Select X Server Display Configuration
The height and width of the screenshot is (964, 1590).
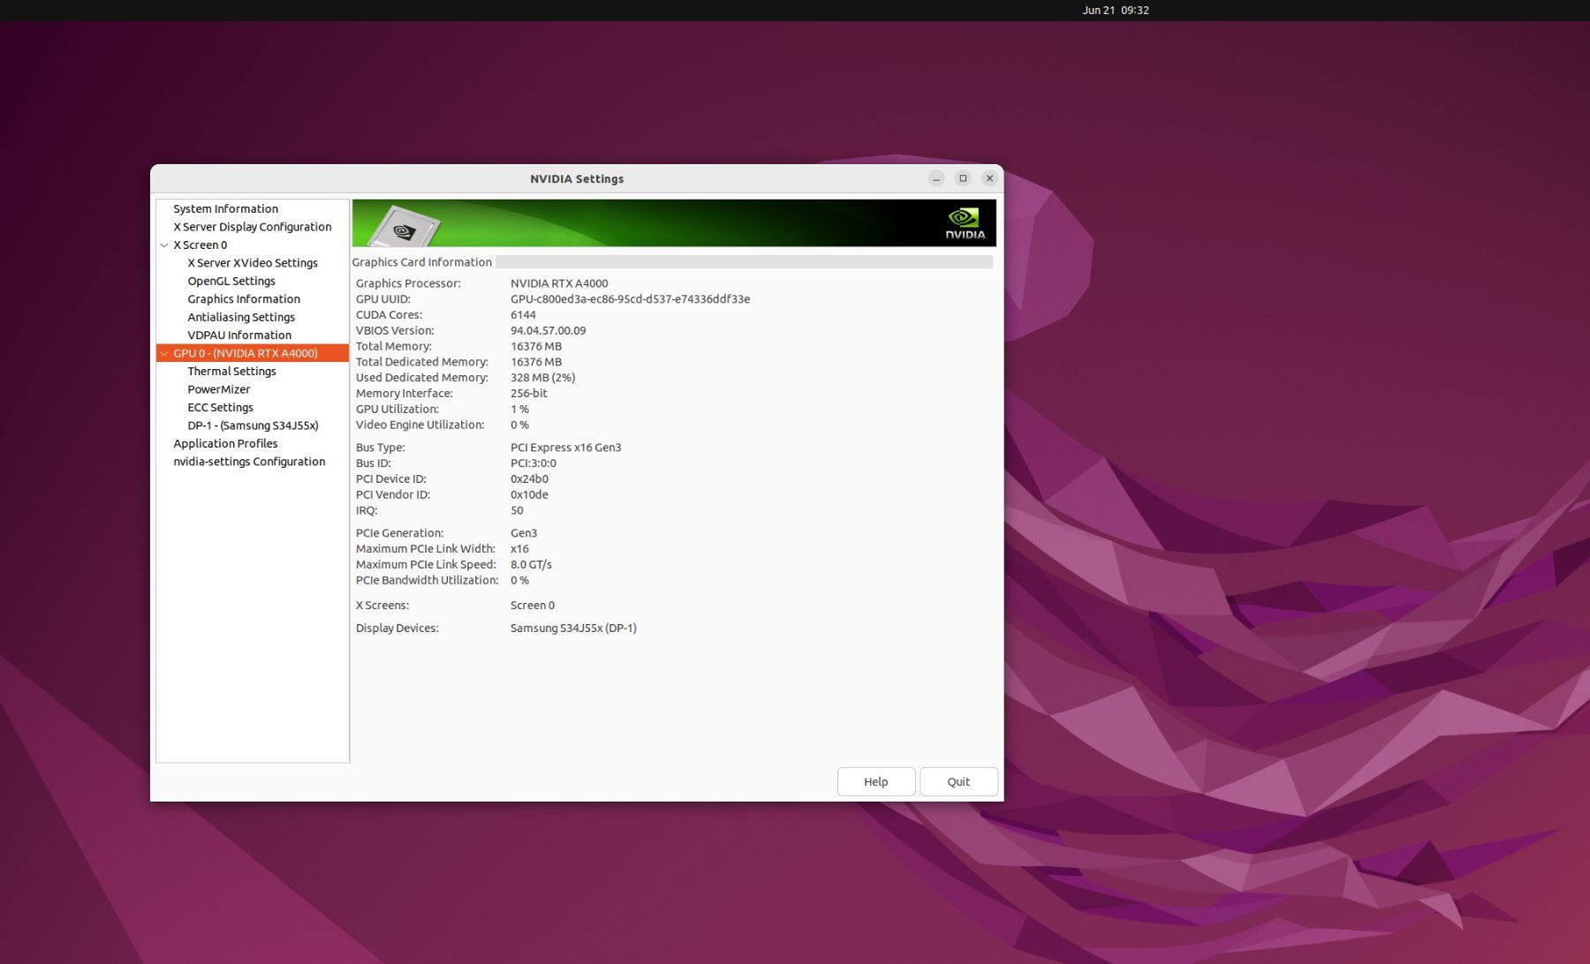[253, 227]
